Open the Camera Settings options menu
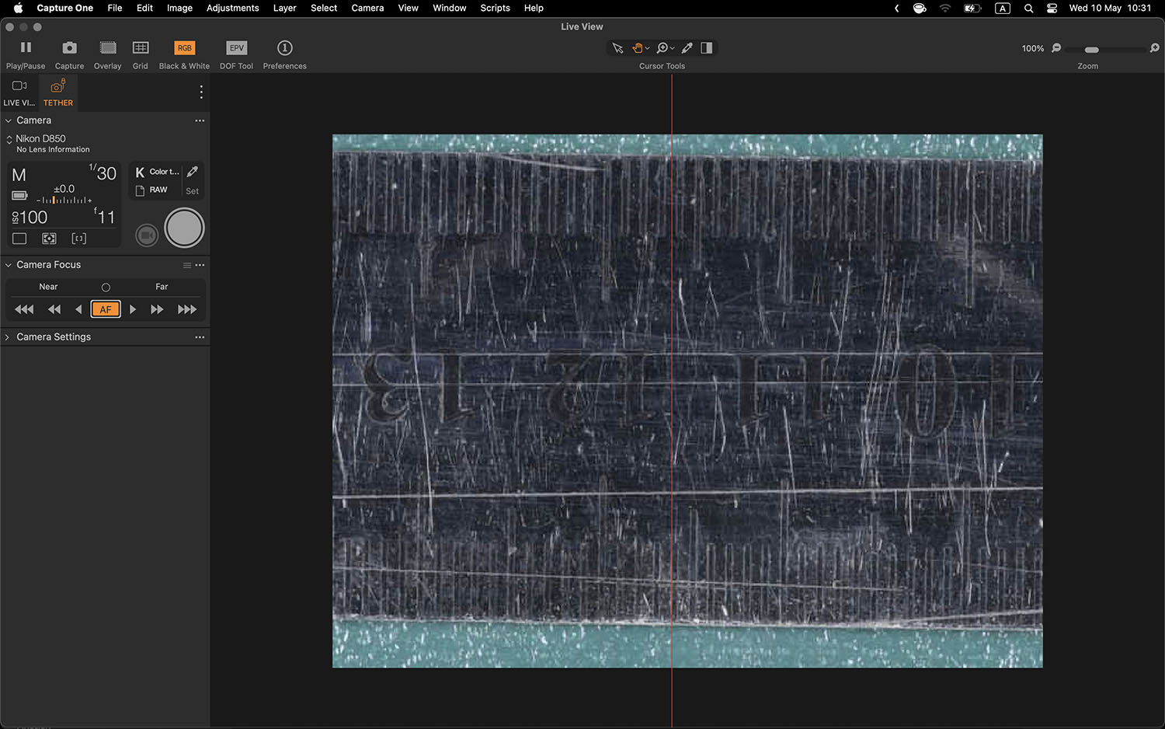Viewport: 1165px width, 729px height. (200, 337)
